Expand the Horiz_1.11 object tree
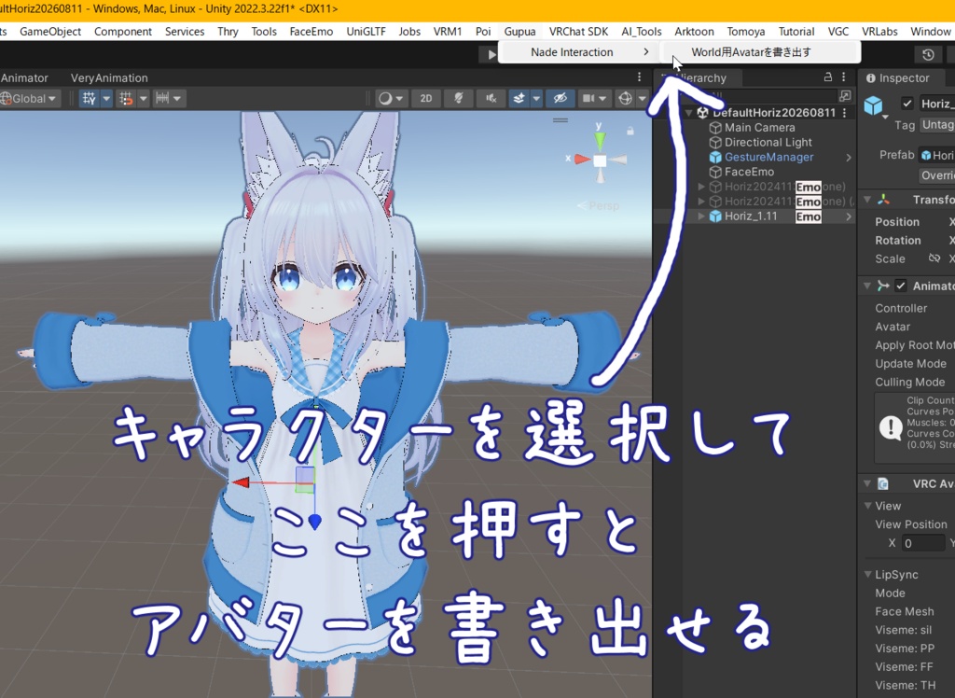 point(701,216)
